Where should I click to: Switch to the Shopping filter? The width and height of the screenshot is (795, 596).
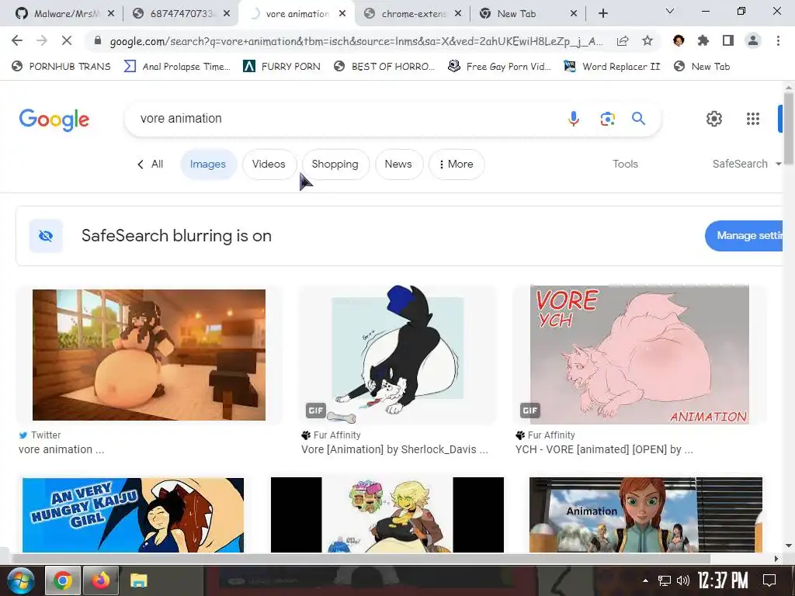[x=335, y=165]
